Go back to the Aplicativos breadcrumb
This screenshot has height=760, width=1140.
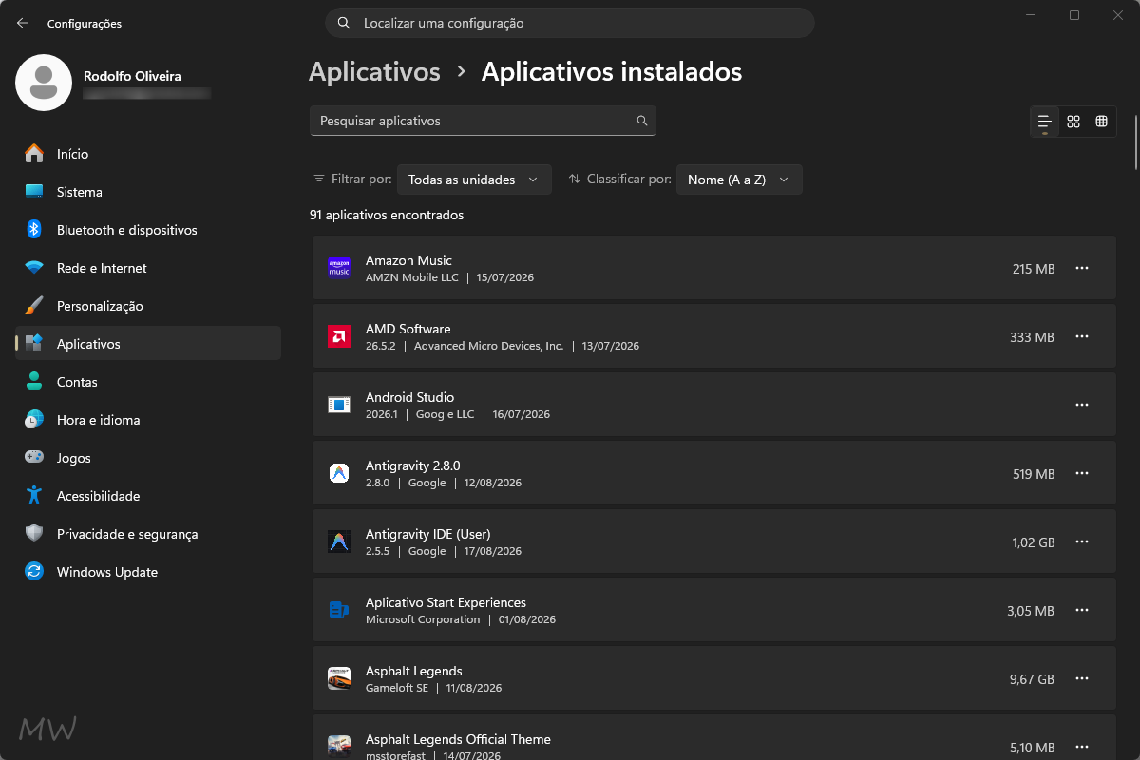pos(374,72)
